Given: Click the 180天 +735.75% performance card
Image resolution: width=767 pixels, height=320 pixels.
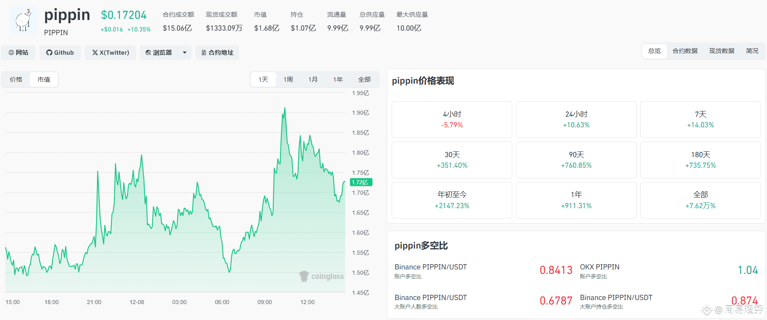Looking at the screenshot, I should coord(700,160).
